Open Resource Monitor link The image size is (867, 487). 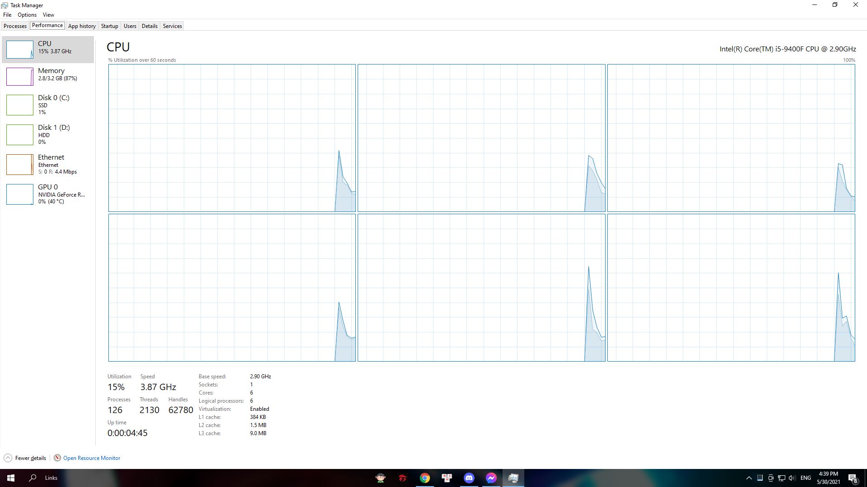(x=92, y=458)
